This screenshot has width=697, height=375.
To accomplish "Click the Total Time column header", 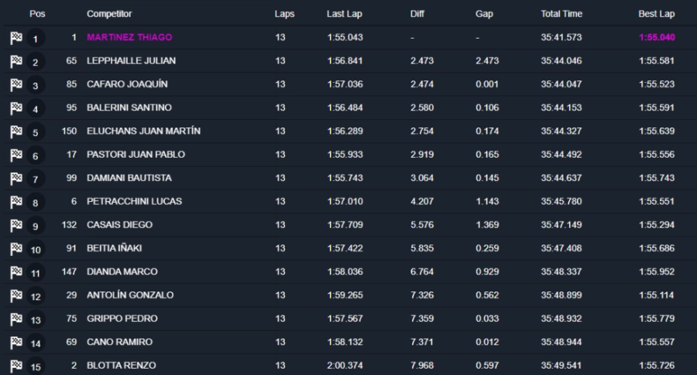I will [x=561, y=14].
